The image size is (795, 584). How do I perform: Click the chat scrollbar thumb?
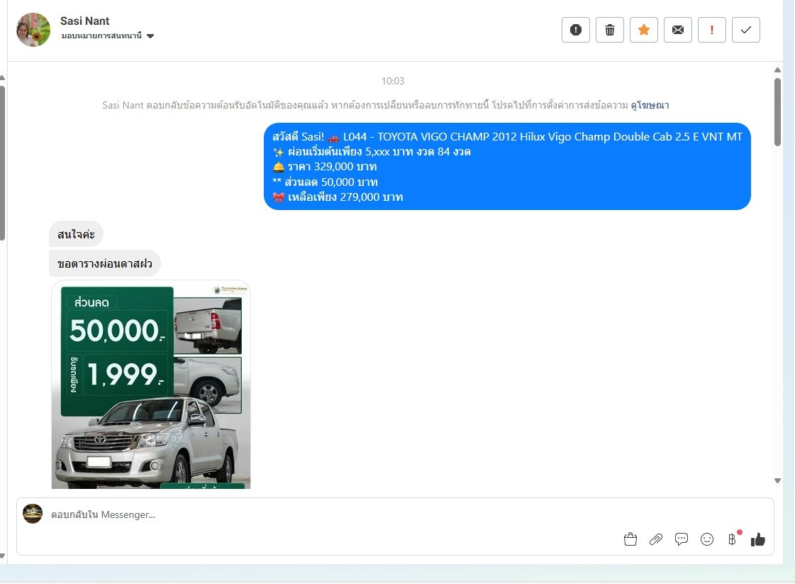(x=777, y=112)
